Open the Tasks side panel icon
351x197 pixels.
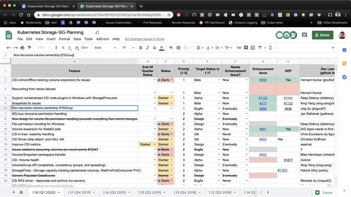point(344,77)
